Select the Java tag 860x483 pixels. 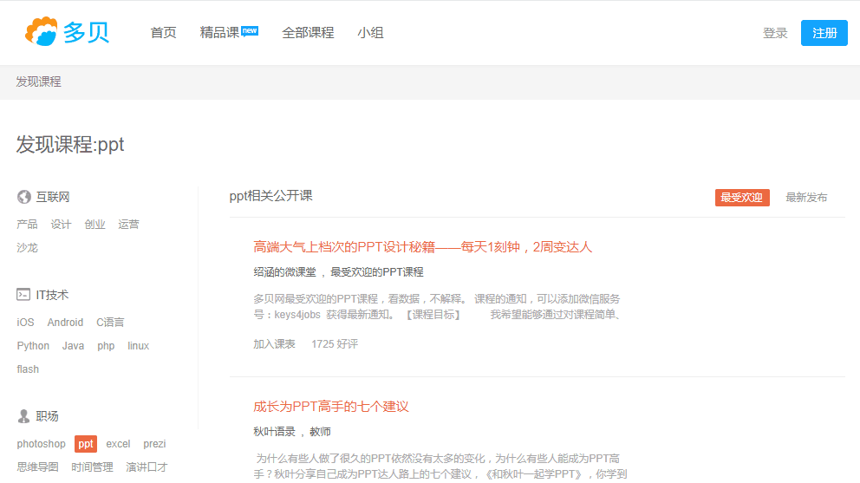pos(73,346)
